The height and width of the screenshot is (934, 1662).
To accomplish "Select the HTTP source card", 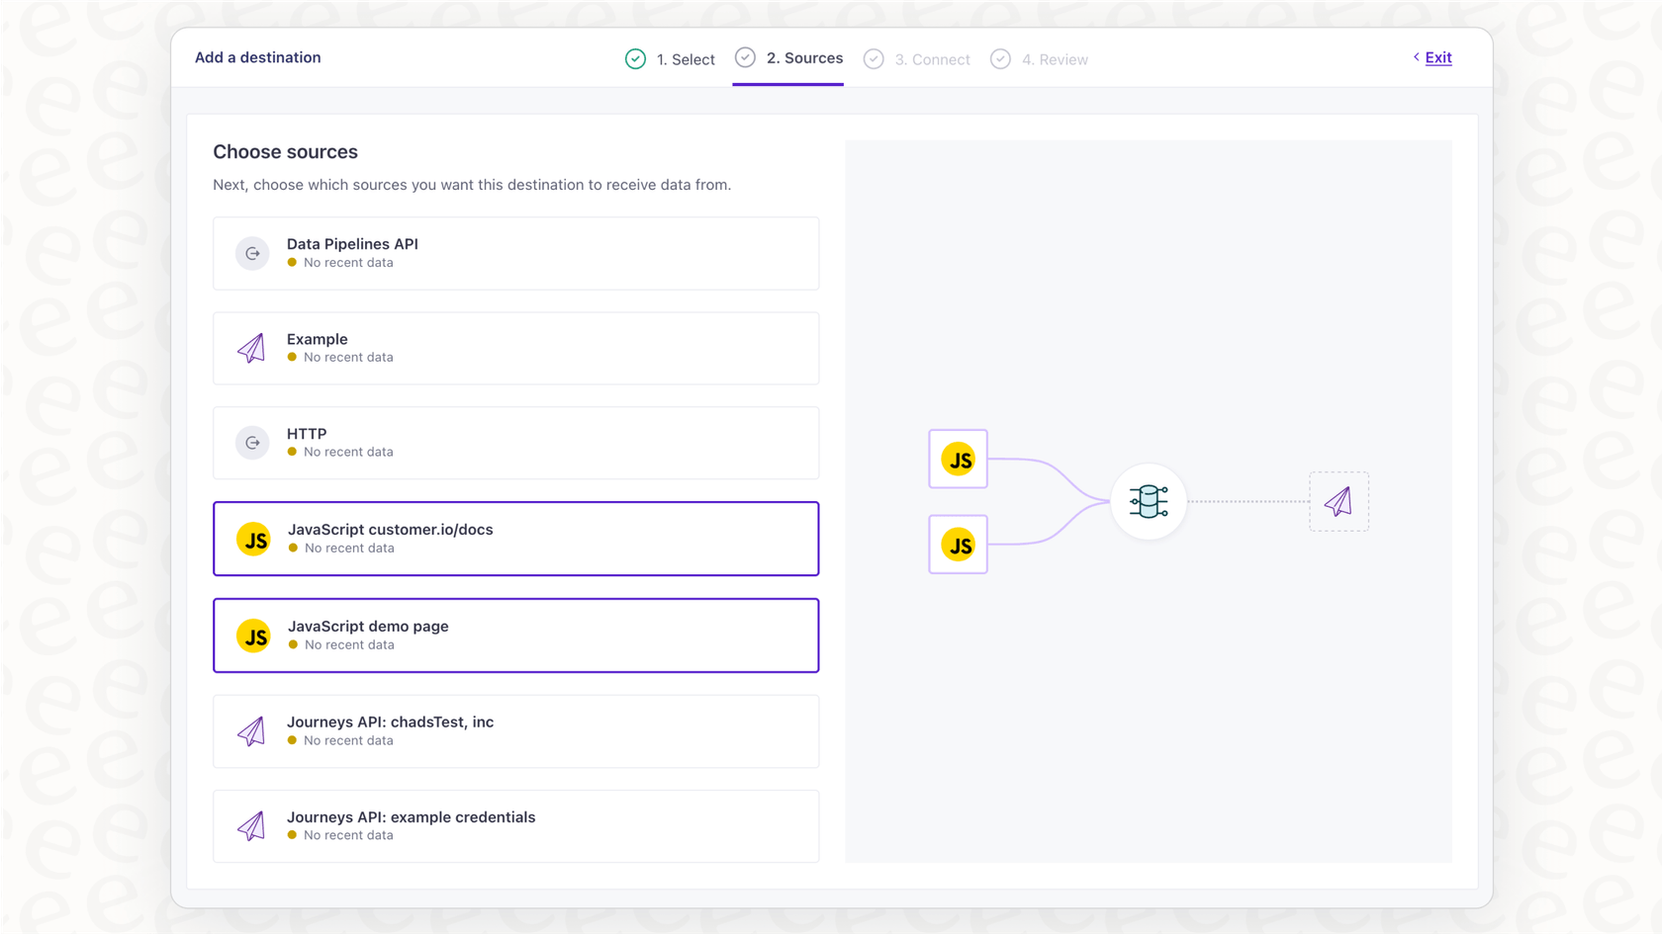I will coord(515,443).
